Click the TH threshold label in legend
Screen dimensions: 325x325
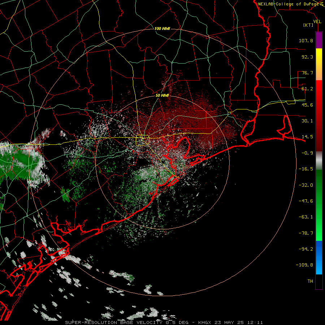(x=310, y=281)
